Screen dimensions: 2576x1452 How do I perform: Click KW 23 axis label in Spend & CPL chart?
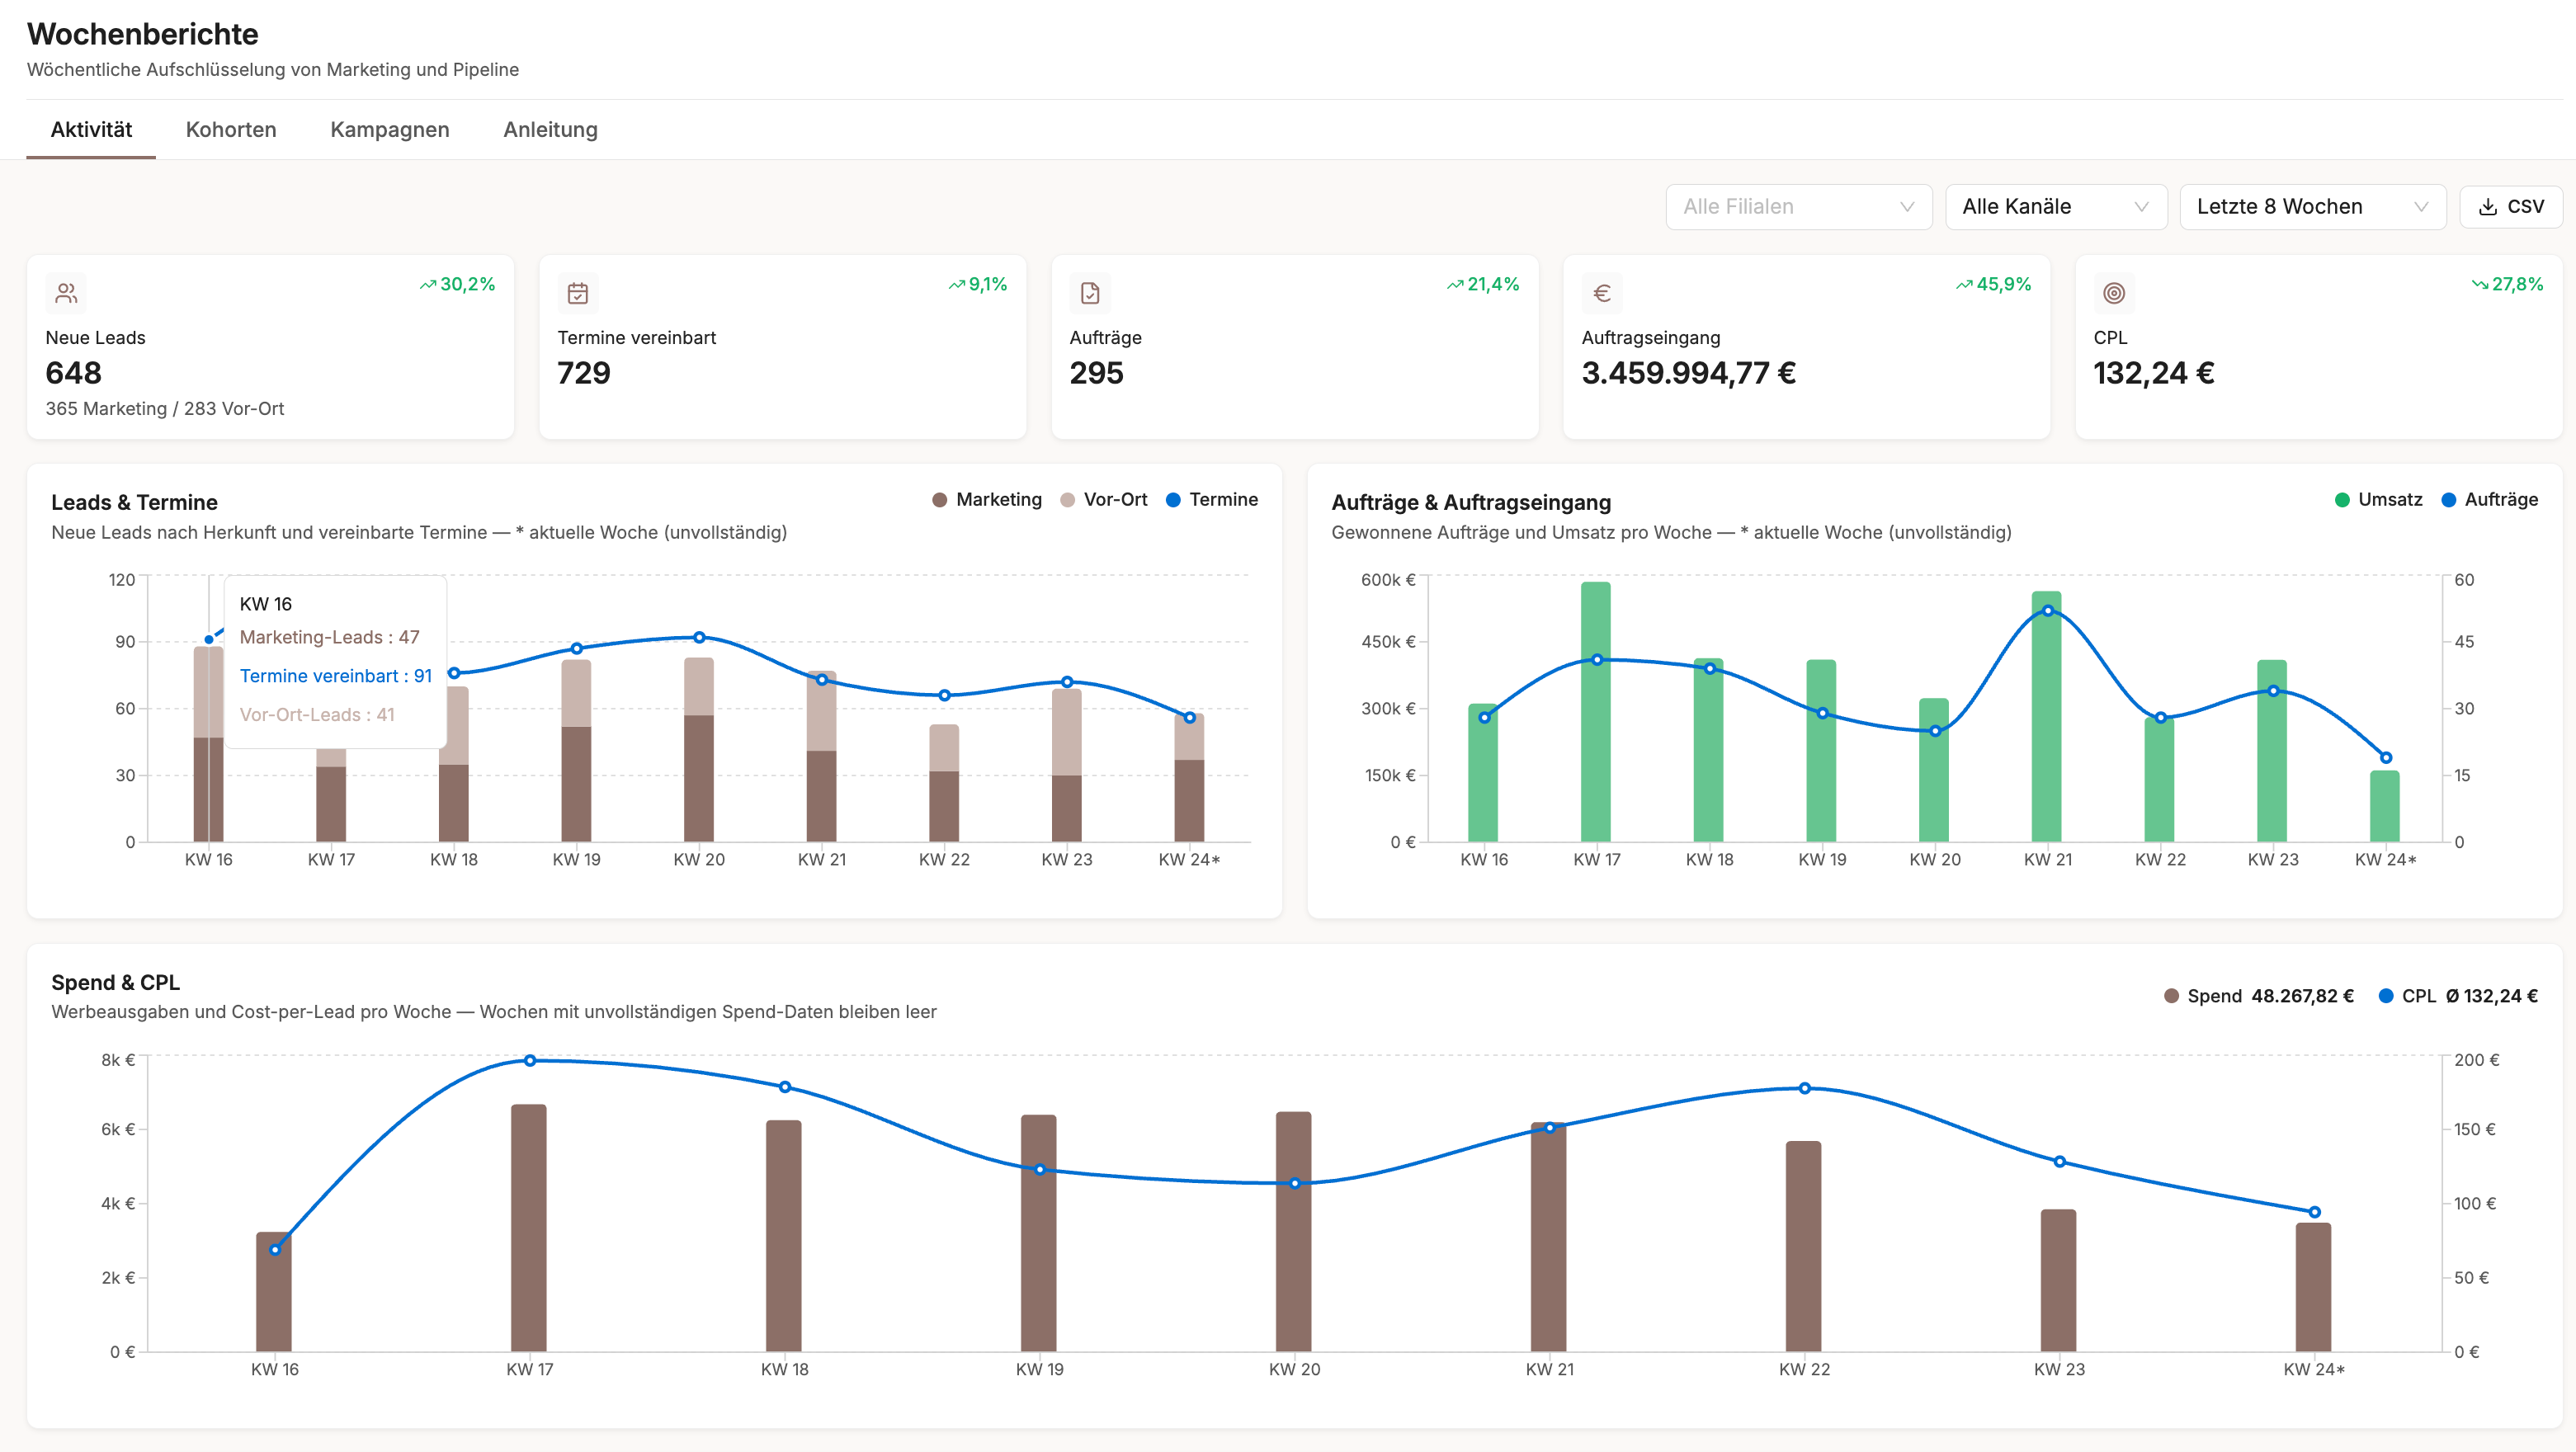point(2060,1369)
